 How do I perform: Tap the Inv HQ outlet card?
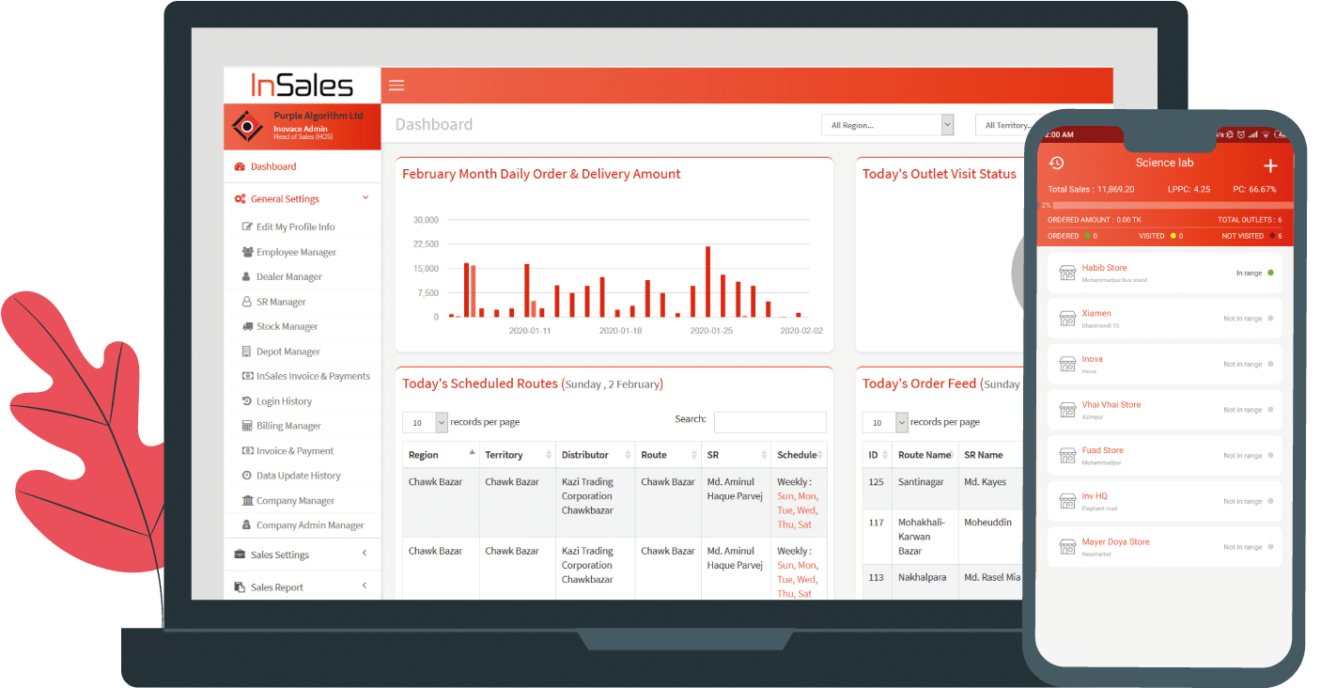1165,501
